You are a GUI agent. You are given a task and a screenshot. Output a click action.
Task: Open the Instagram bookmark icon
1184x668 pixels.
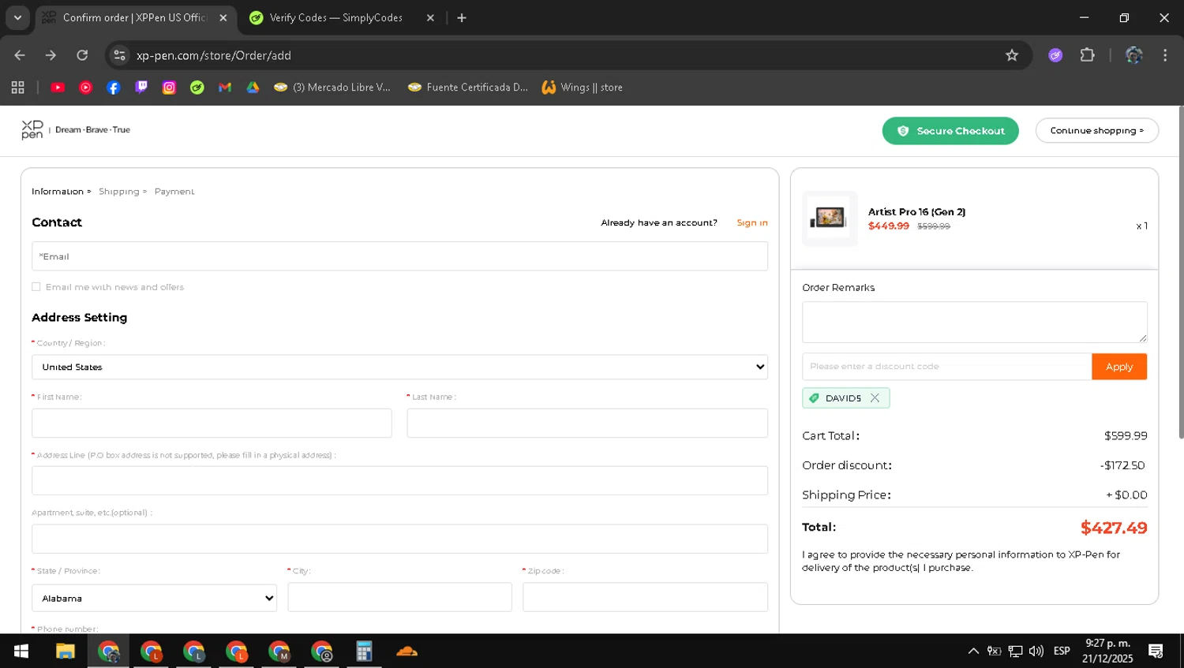(x=169, y=88)
